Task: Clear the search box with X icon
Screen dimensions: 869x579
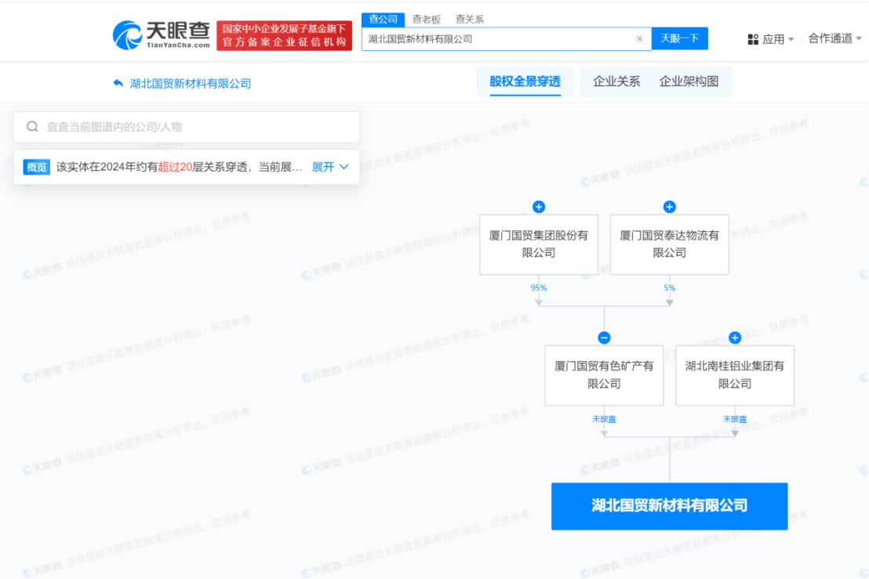Action: [639, 38]
